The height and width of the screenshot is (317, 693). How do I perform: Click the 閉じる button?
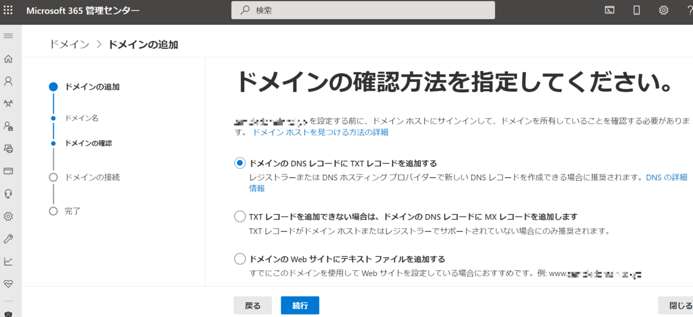pos(677,305)
